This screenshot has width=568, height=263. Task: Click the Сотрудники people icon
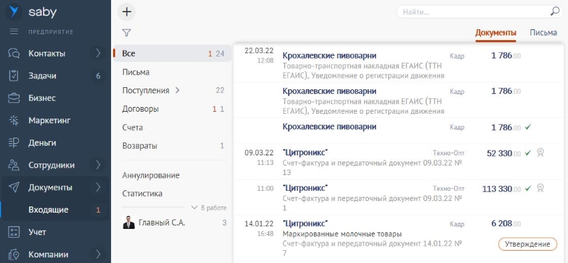[x=14, y=165]
